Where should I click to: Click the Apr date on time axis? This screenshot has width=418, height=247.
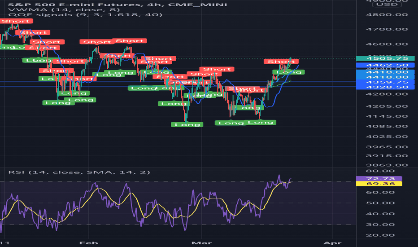pyautogui.click(x=332, y=243)
